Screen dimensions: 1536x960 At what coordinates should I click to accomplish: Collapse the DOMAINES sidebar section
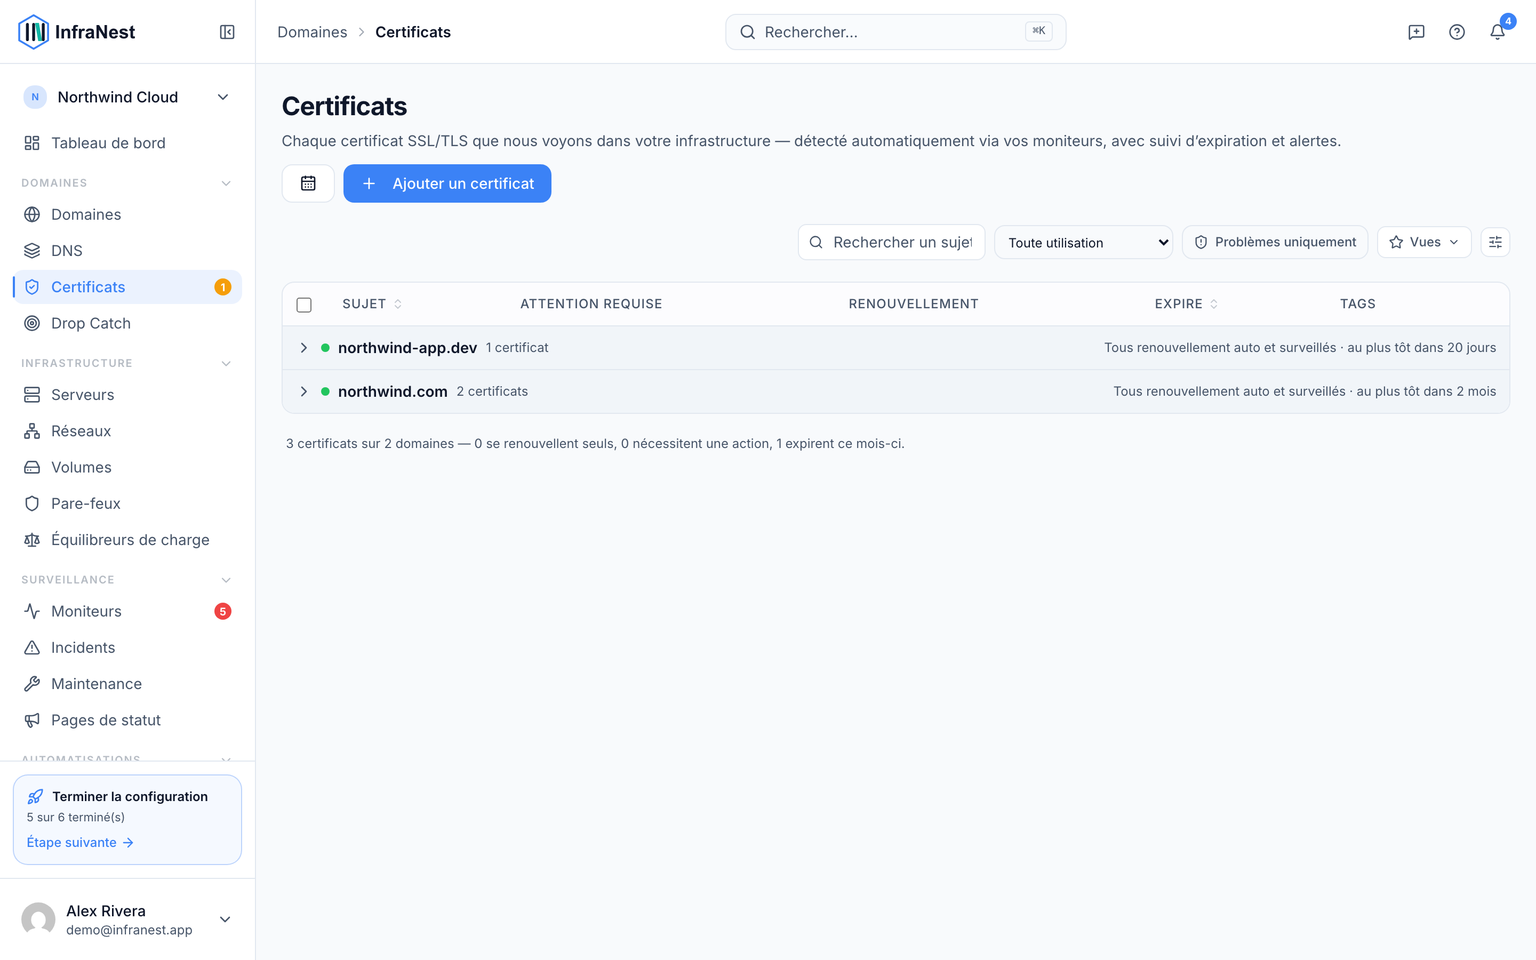[x=226, y=183]
